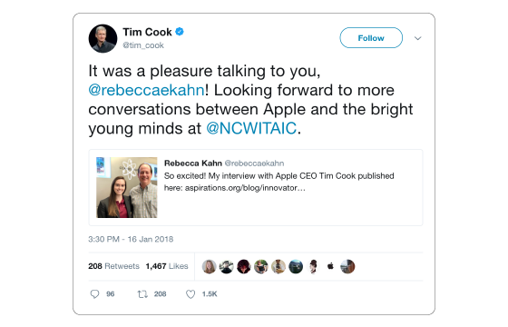Open the quoted tweet photo thumbnail
The width and height of the screenshot is (508, 327).
click(x=127, y=187)
